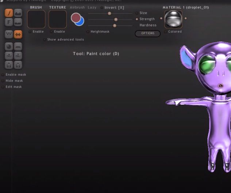This screenshot has height=193, width=231.
Task: Toggle the Colored material option
Action: pos(165,32)
